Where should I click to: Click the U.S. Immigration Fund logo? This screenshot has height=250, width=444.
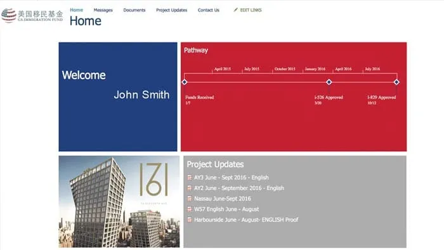point(32,15)
